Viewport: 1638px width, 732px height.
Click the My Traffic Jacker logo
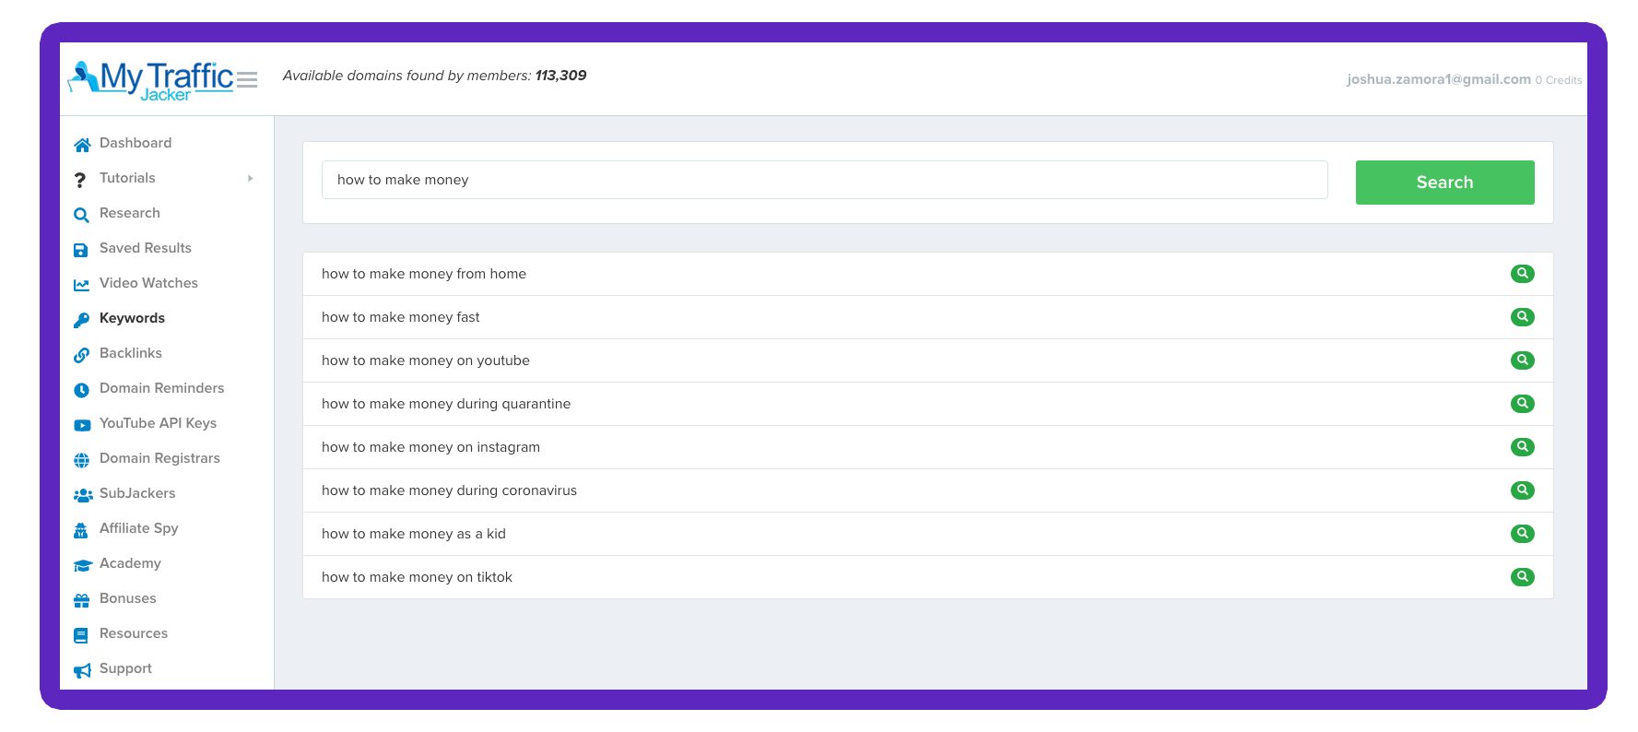click(x=150, y=80)
